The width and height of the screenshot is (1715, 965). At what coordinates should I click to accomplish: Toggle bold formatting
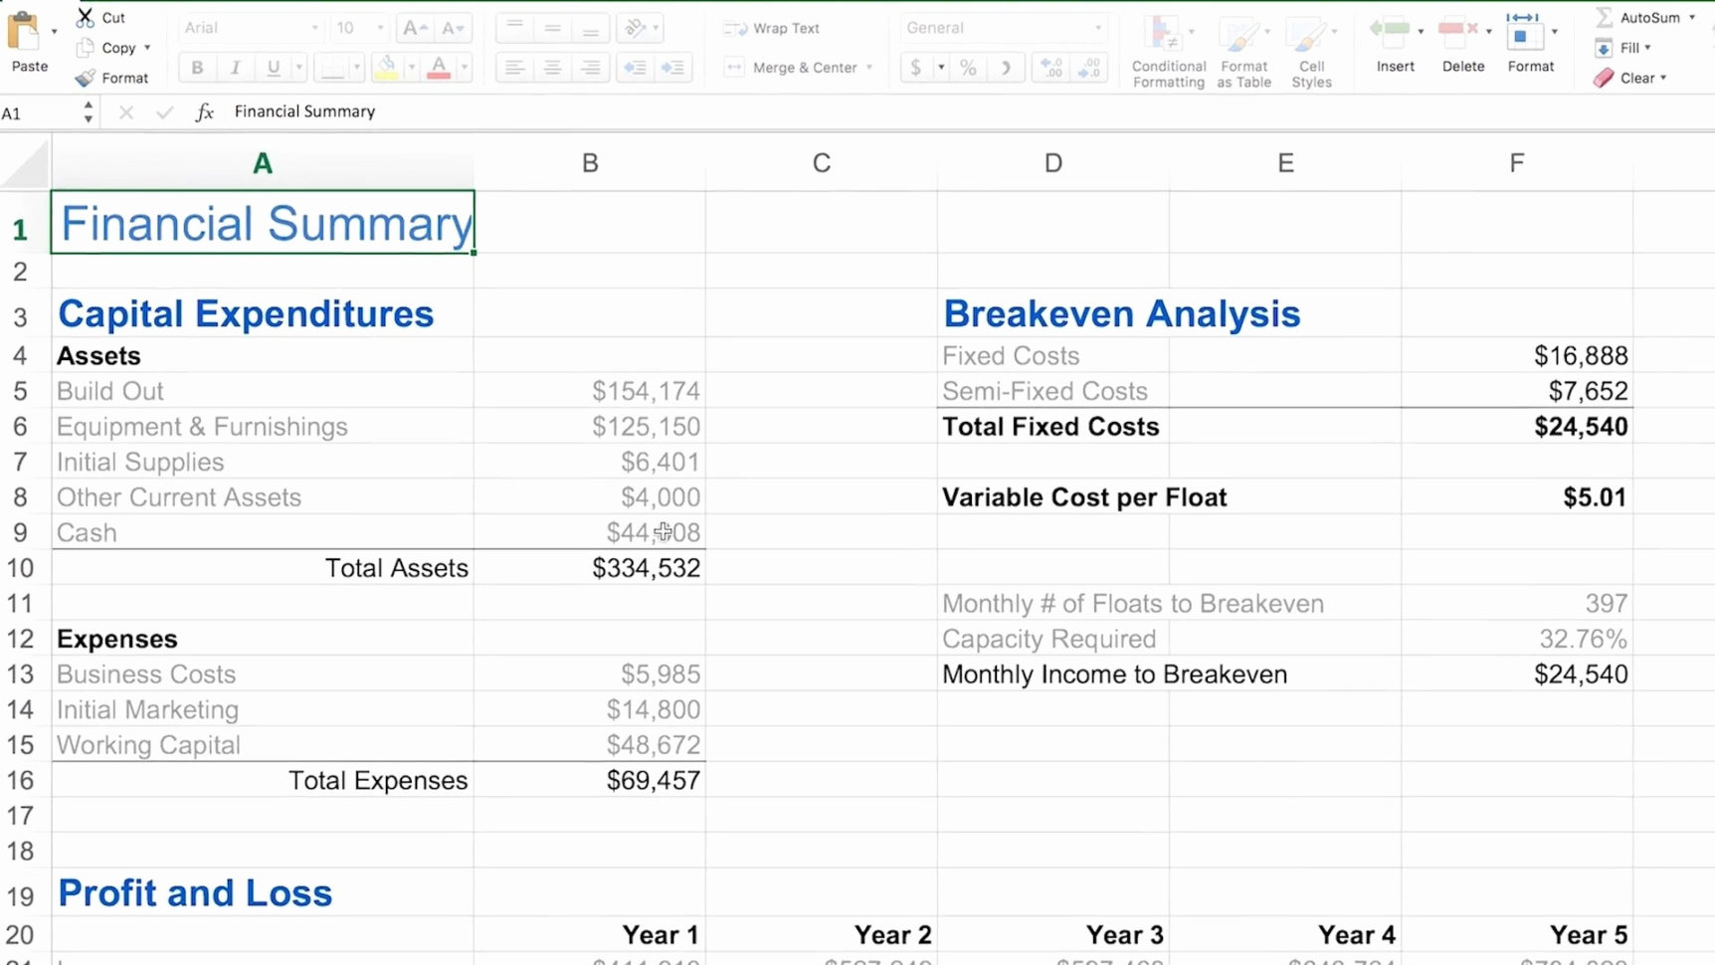(x=197, y=68)
